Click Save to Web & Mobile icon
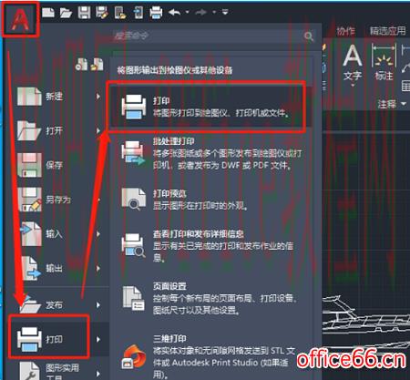Image resolution: width=410 pixels, height=380 pixels. pyautogui.click(x=138, y=13)
